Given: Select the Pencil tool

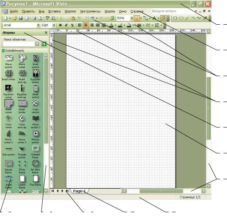Looking at the screenshot, I should 205,18.
